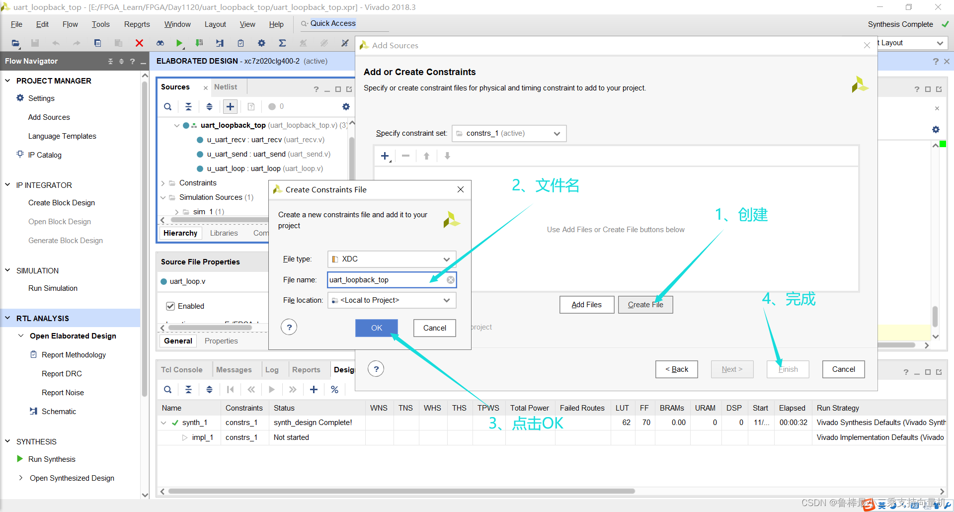Click Add Sources plus icon in Sources panel
The image size is (954, 512).
(x=230, y=106)
